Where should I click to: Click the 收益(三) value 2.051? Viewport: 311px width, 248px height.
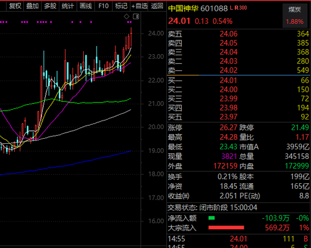(228, 196)
